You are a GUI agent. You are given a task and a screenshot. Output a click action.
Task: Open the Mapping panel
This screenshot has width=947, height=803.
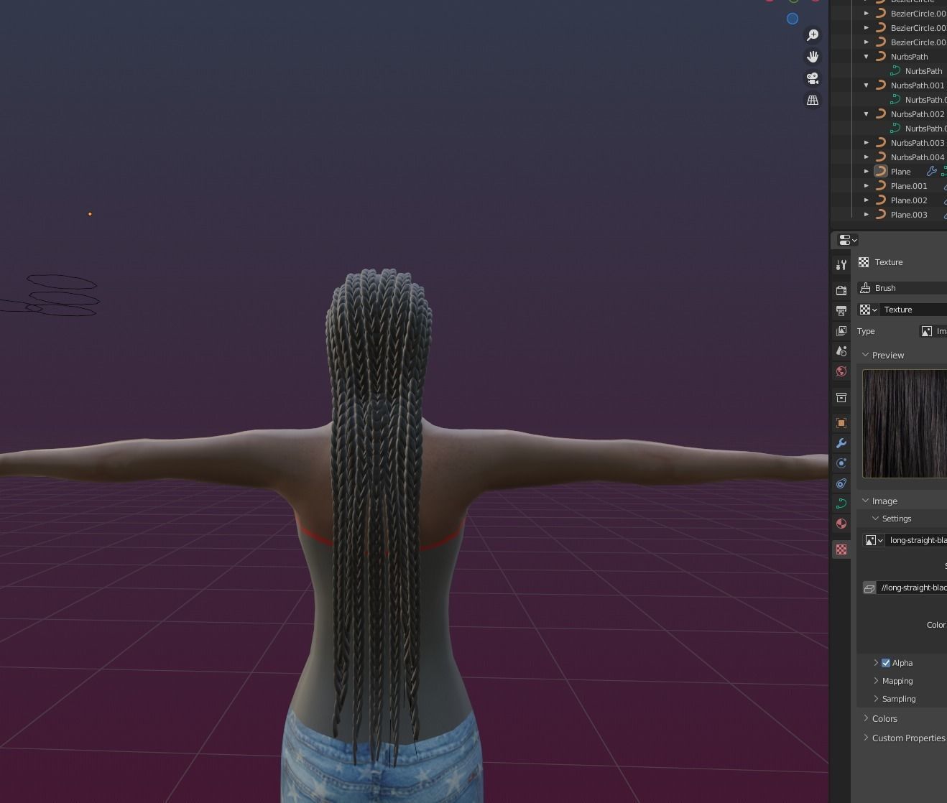[x=897, y=681]
